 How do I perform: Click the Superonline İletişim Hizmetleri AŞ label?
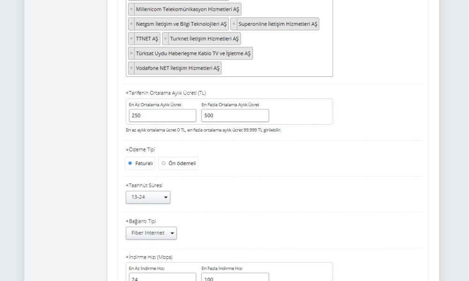[x=278, y=24]
